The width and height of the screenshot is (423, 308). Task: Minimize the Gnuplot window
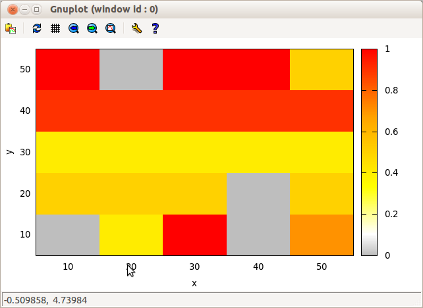24,10
